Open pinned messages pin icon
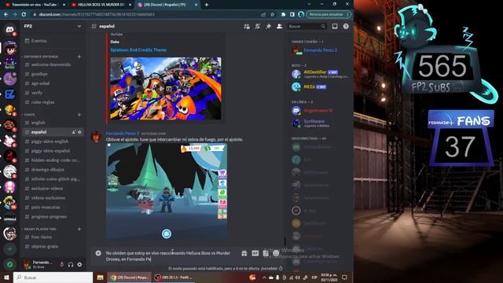The image size is (503, 283). pos(269,26)
